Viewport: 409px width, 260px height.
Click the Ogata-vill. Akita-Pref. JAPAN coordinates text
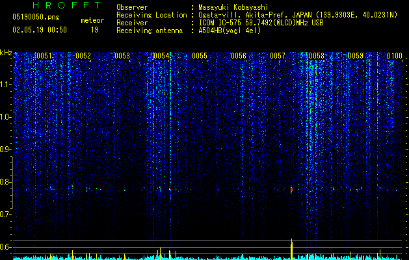(298, 15)
